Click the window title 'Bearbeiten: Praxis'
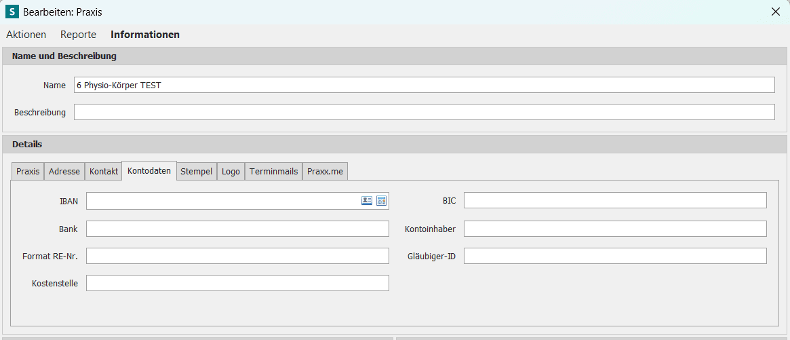Viewport: 790px width, 340px height. tap(63, 12)
